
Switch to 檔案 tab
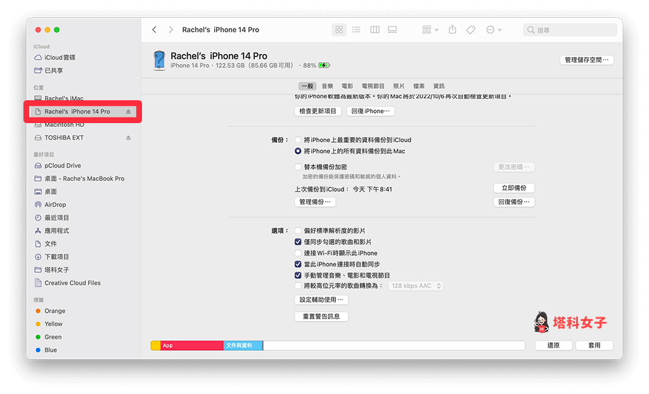pos(419,86)
